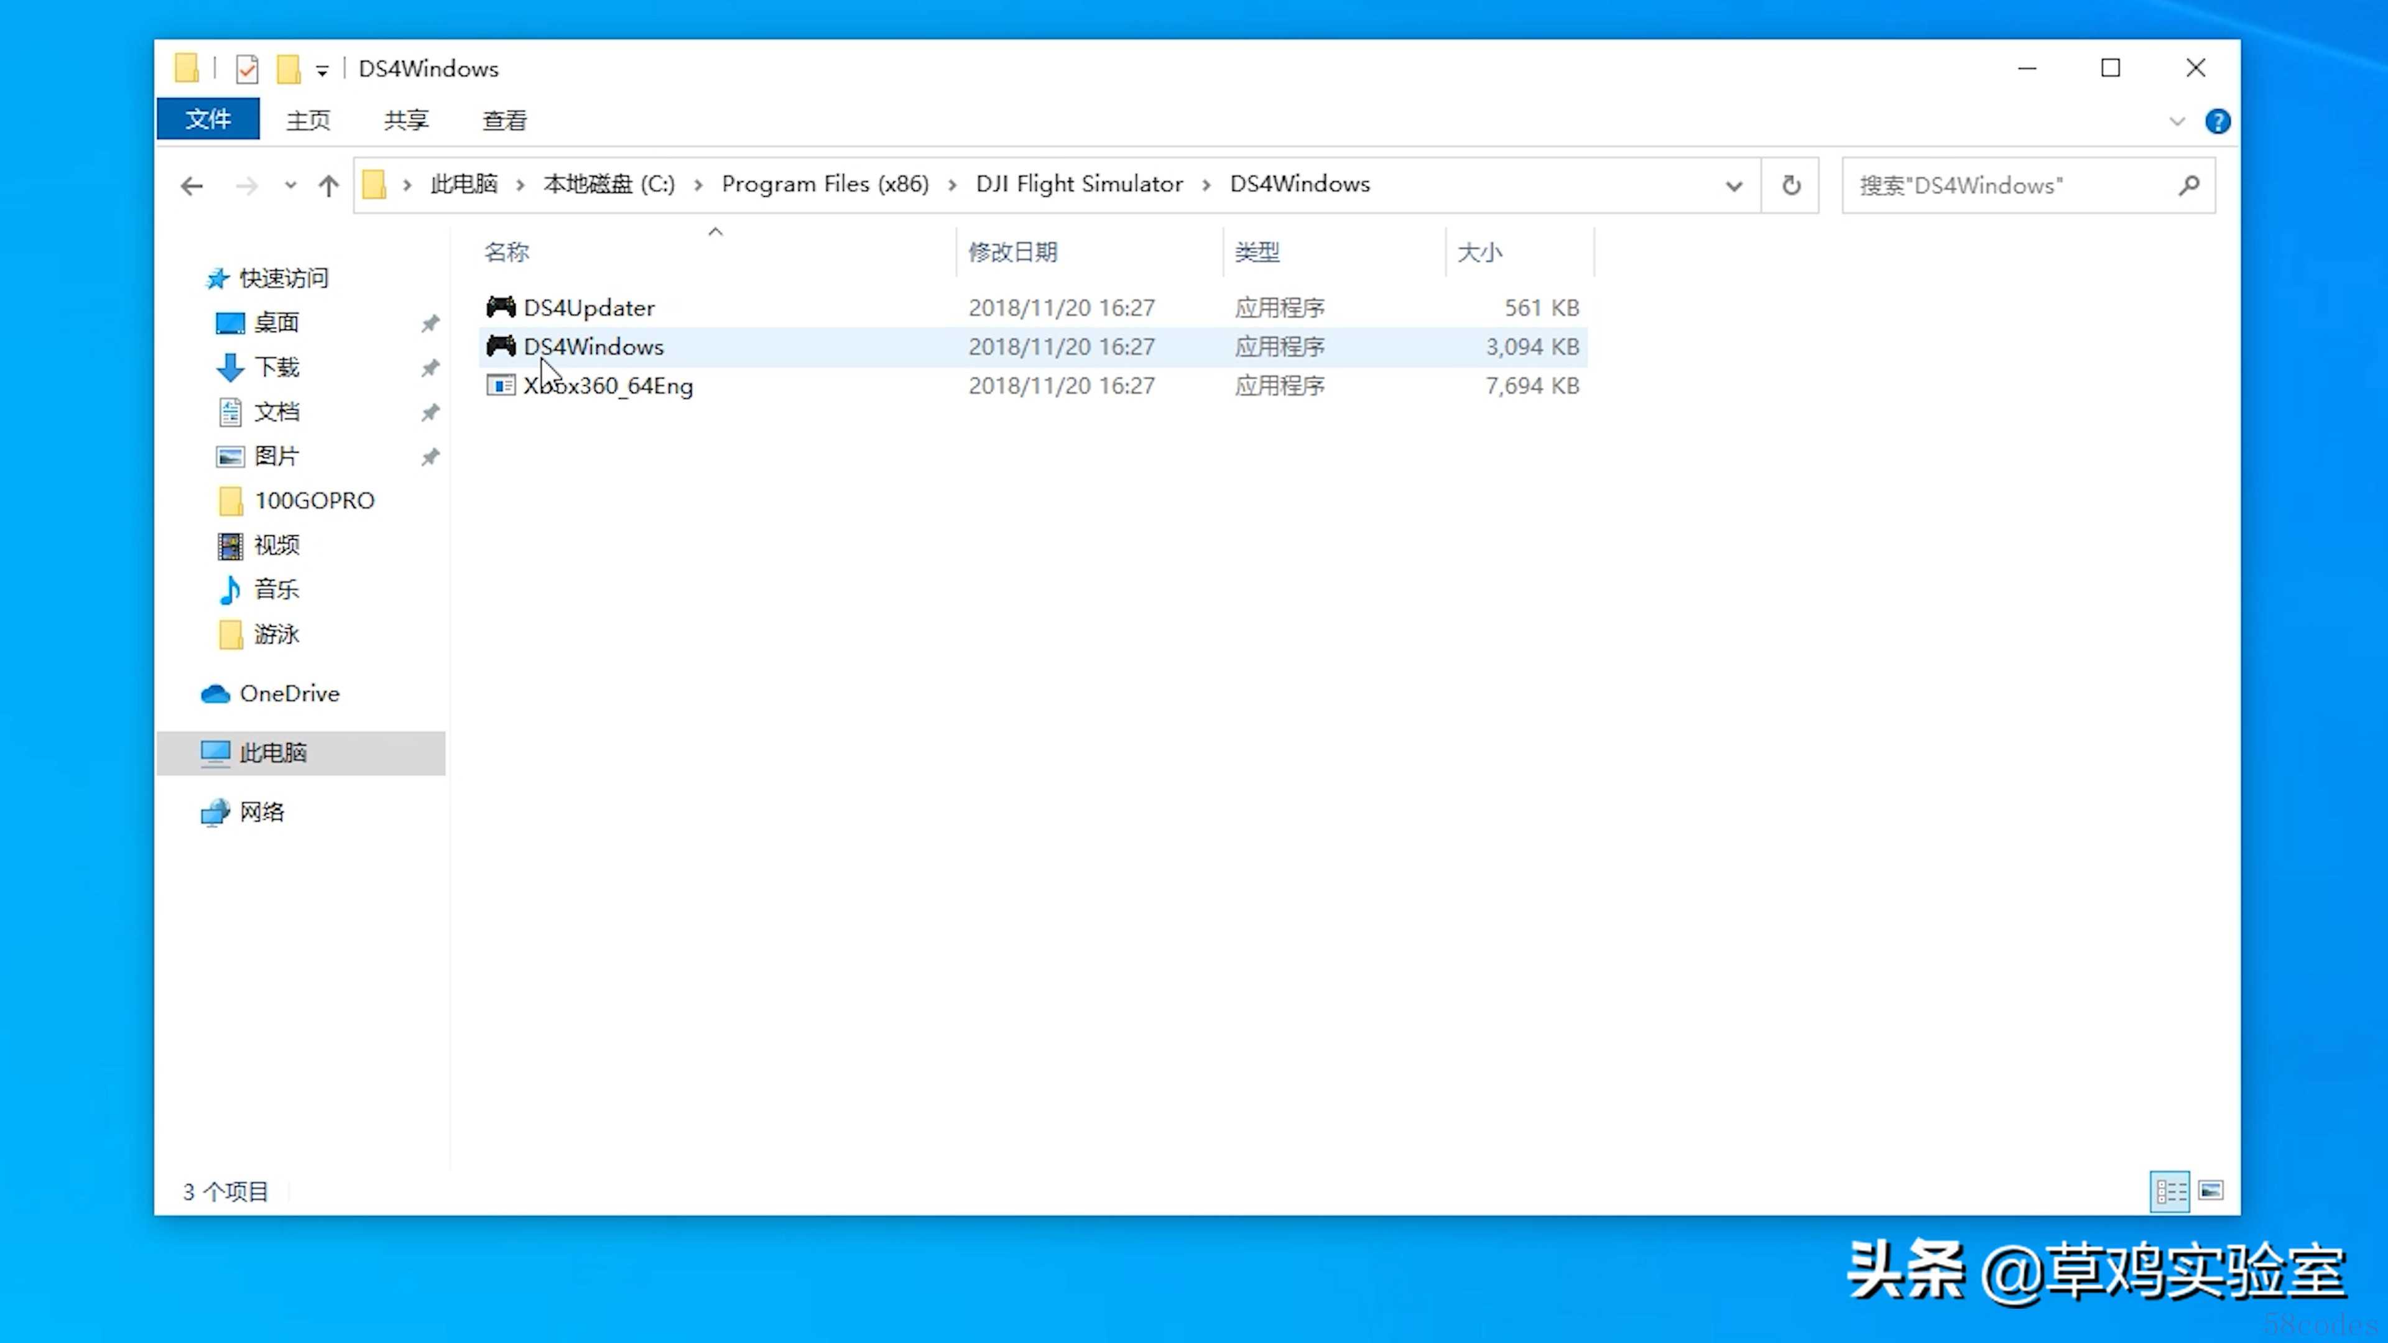2388x1343 pixels.
Task: Navigate to Program Files (x86) breadcrumb
Action: 824,185
